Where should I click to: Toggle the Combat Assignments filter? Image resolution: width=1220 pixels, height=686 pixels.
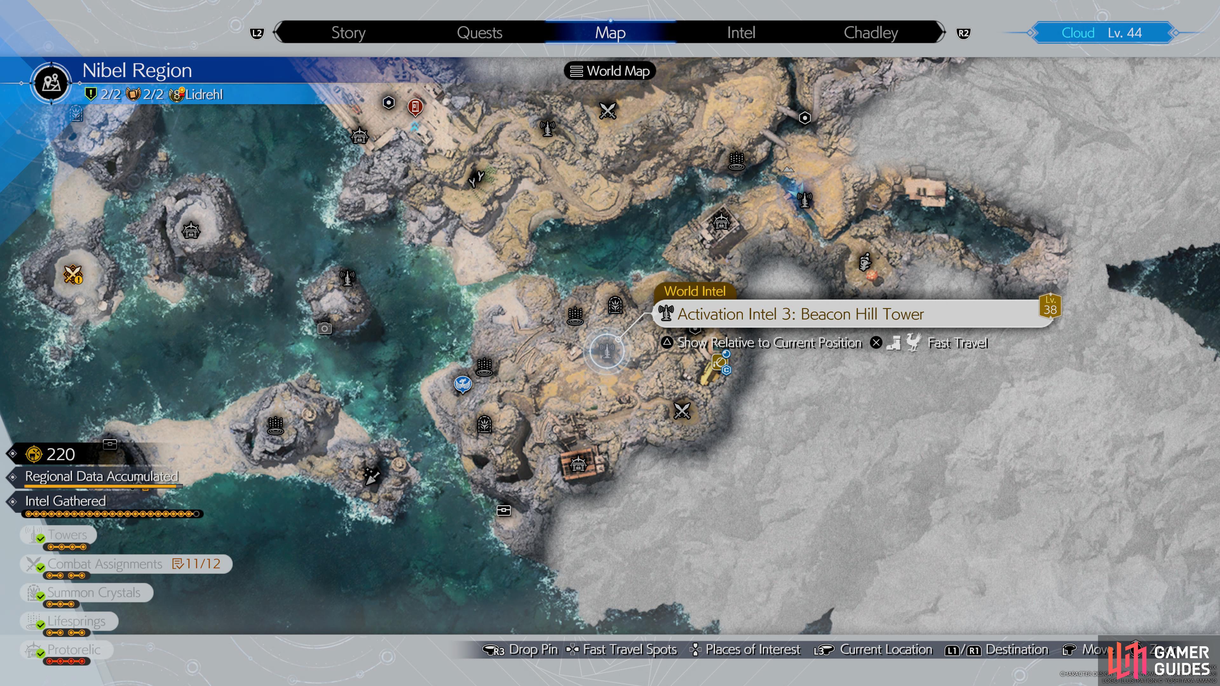click(126, 564)
